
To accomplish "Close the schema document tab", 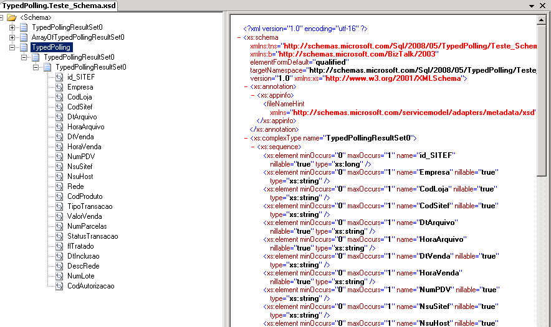I will pos(542,6).
